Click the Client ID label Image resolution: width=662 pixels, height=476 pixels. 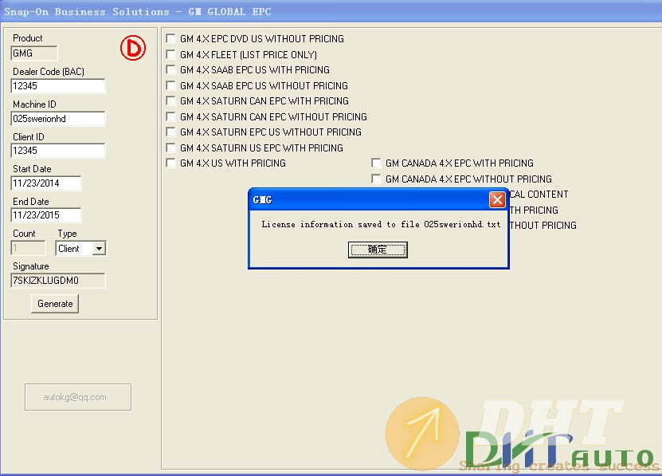(x=29, y=136)
